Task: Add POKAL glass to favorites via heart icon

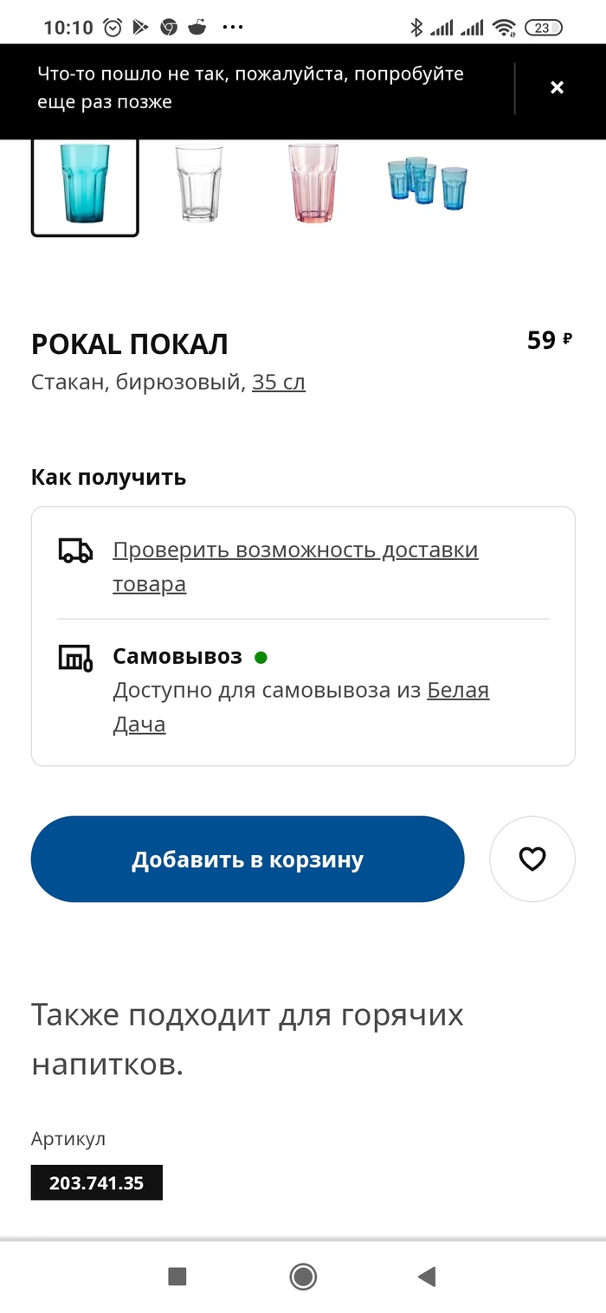Action: (532, 859)
